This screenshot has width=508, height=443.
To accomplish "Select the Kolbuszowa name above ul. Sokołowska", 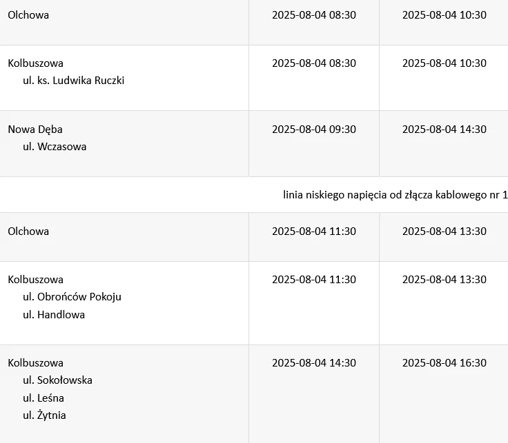I will coord(35,363).
